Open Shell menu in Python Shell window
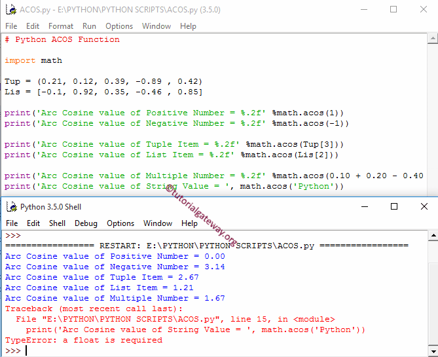 pos(57,223)
